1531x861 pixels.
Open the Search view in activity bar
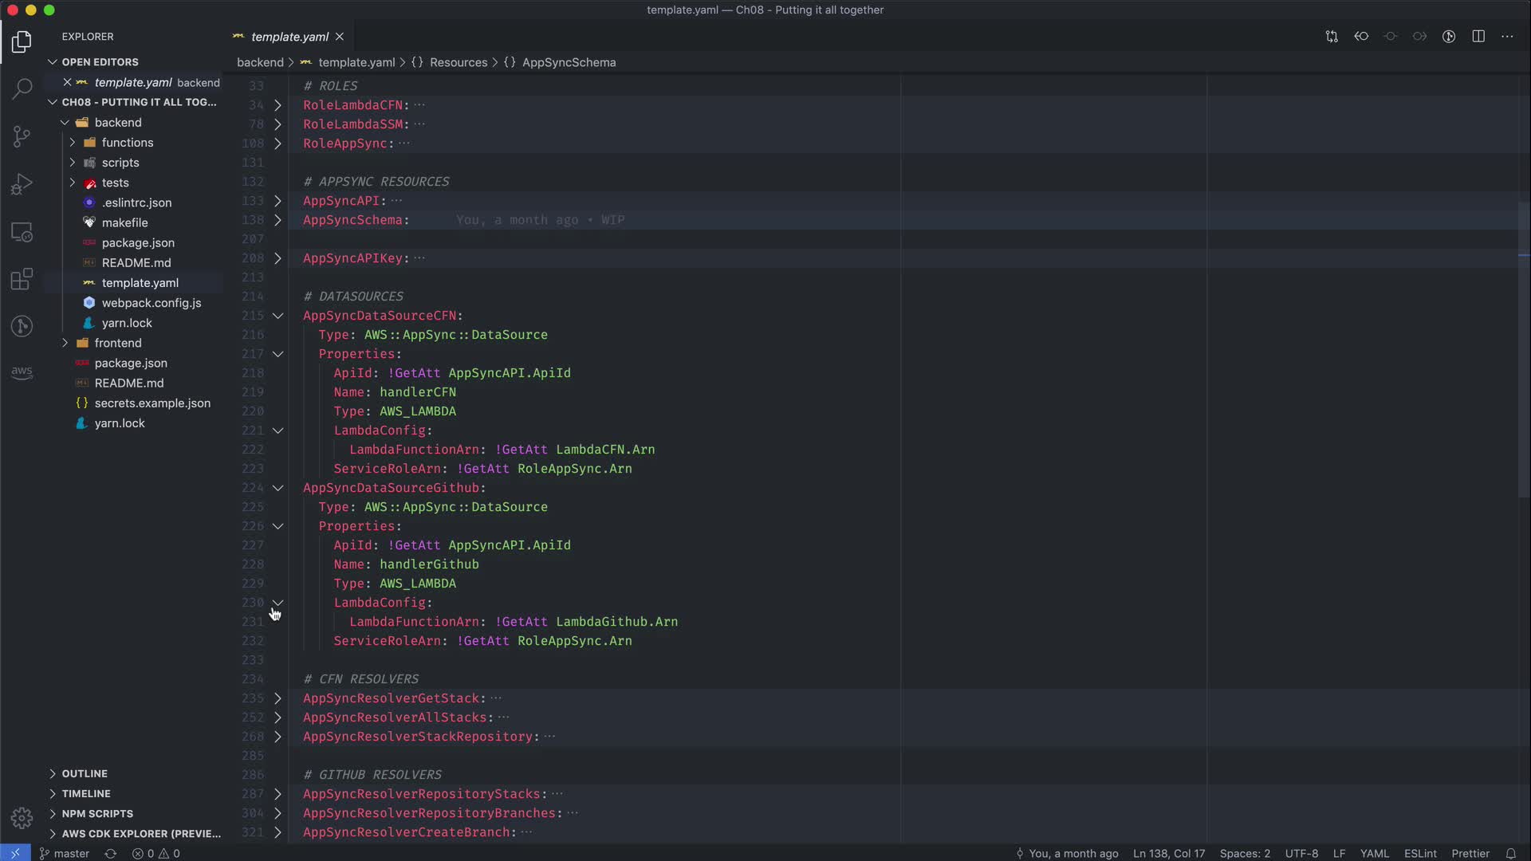(x=22, y=88)
